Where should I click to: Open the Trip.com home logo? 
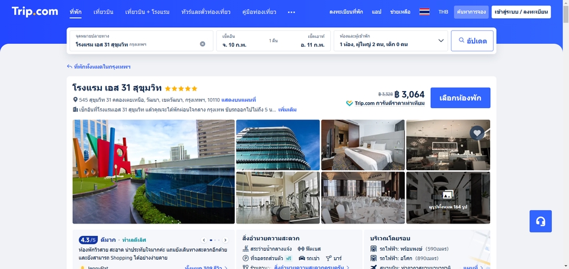pyautogui.click(x=35, y=12)
